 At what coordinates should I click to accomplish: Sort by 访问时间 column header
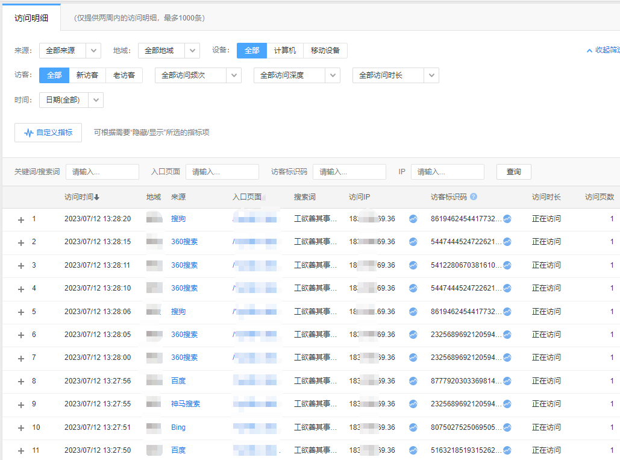click(82, 197)
